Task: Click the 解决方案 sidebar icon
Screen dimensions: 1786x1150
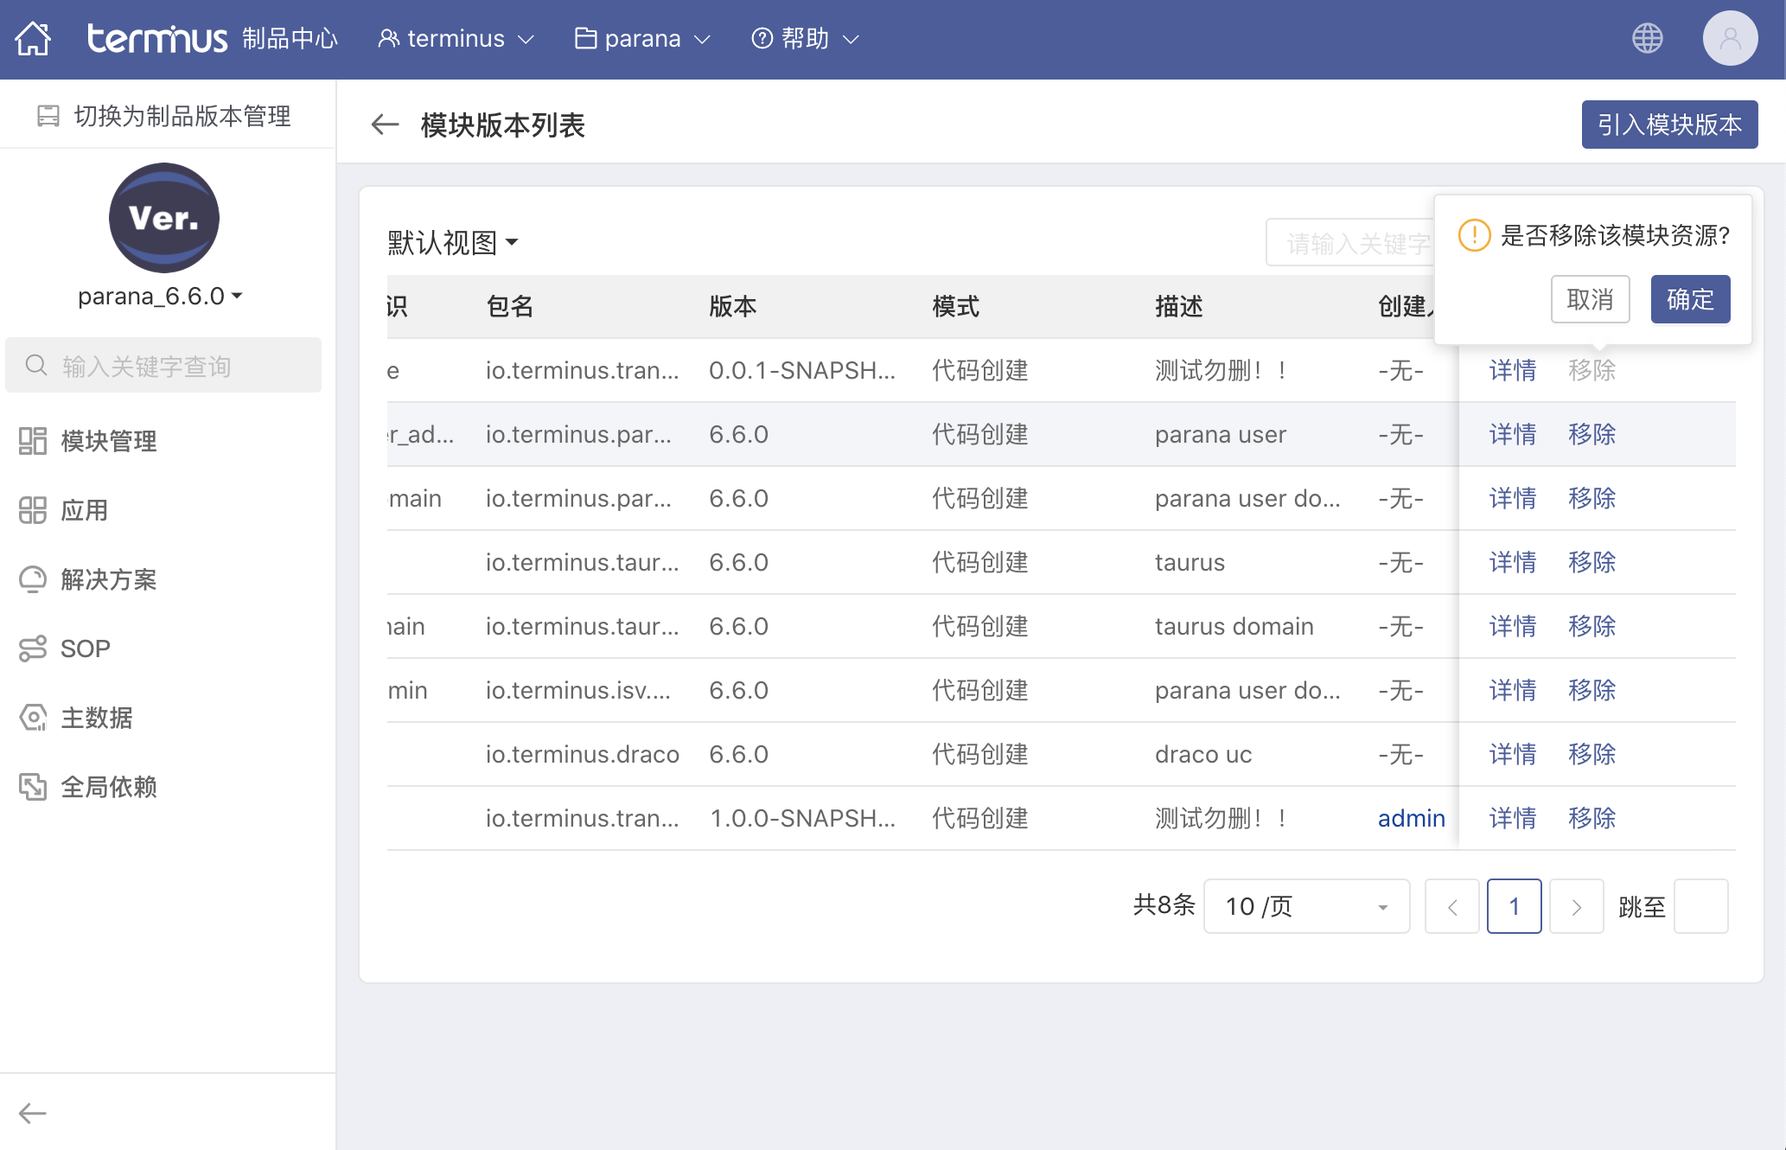Action: [x=33, y=579]
